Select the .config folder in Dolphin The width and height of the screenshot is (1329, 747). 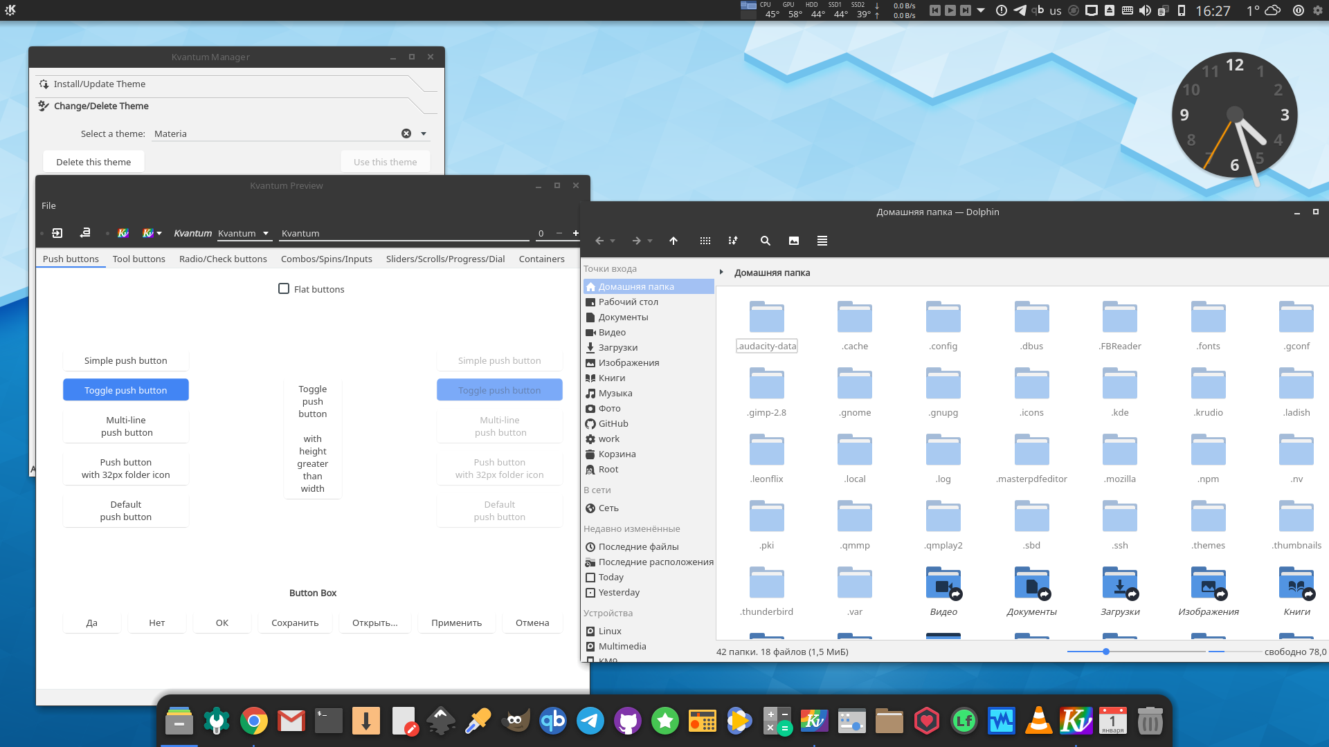(943, 326)
